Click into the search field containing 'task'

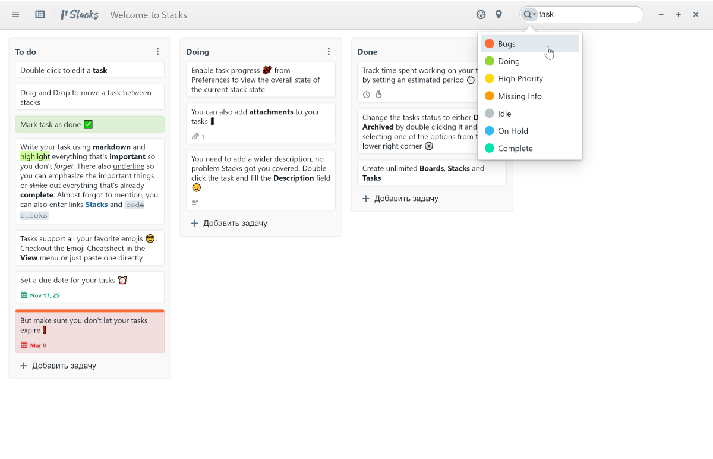point(588,15)
